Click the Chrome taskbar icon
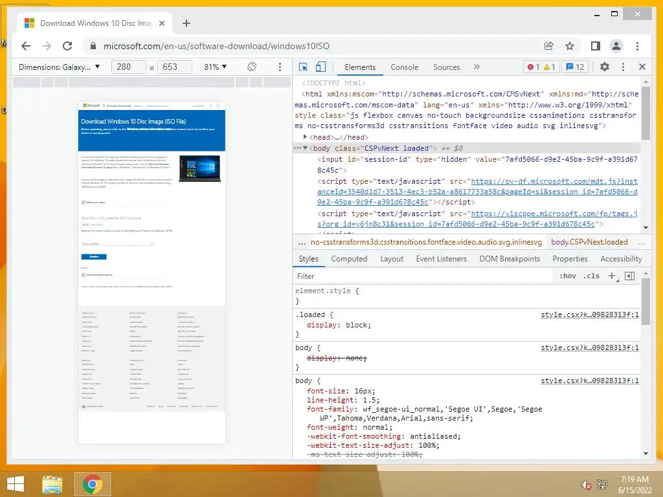 [92, 484]
